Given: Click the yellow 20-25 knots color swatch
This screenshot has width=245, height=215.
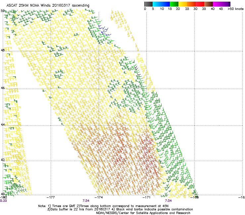Looking at the screenshot, I should (x=183, y=4).
